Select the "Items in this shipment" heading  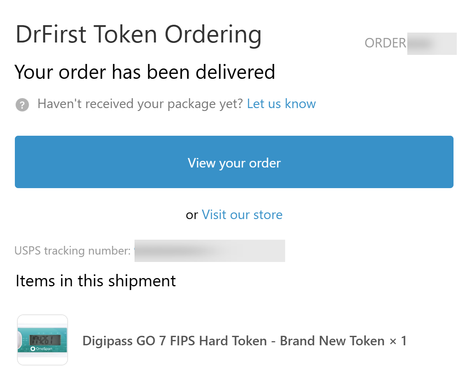point(96,281)
